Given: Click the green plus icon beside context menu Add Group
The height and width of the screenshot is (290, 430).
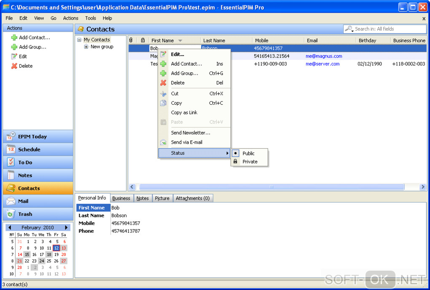Looking at the screenshot, I should pos(163,73).
